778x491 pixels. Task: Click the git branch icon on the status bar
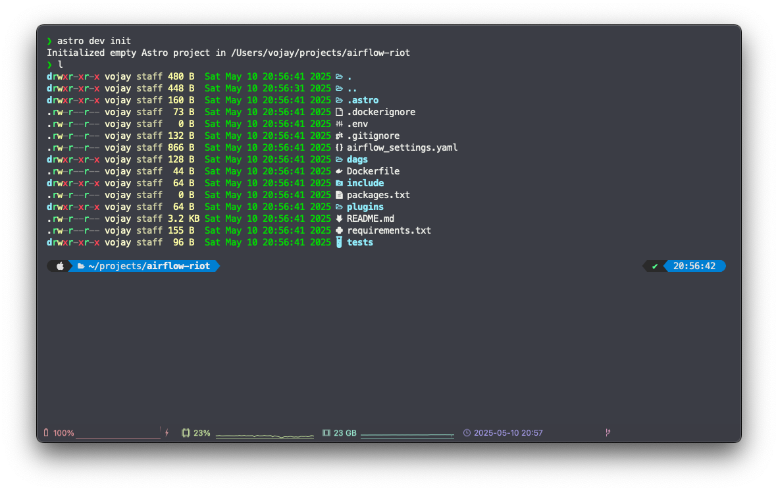click(607, 432)
